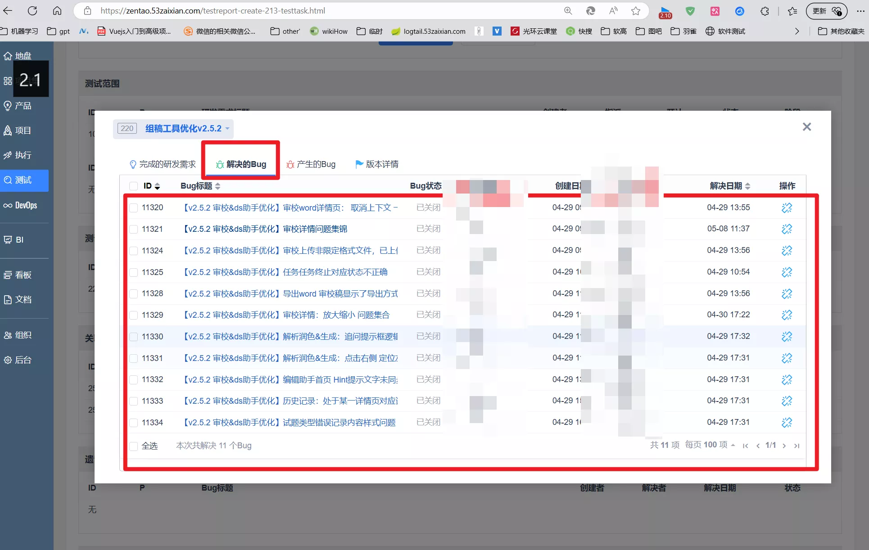This screenshot has width=869, height=550.
Task: Sort table by 解决日期 column
Action: click(x=730, y=186)
